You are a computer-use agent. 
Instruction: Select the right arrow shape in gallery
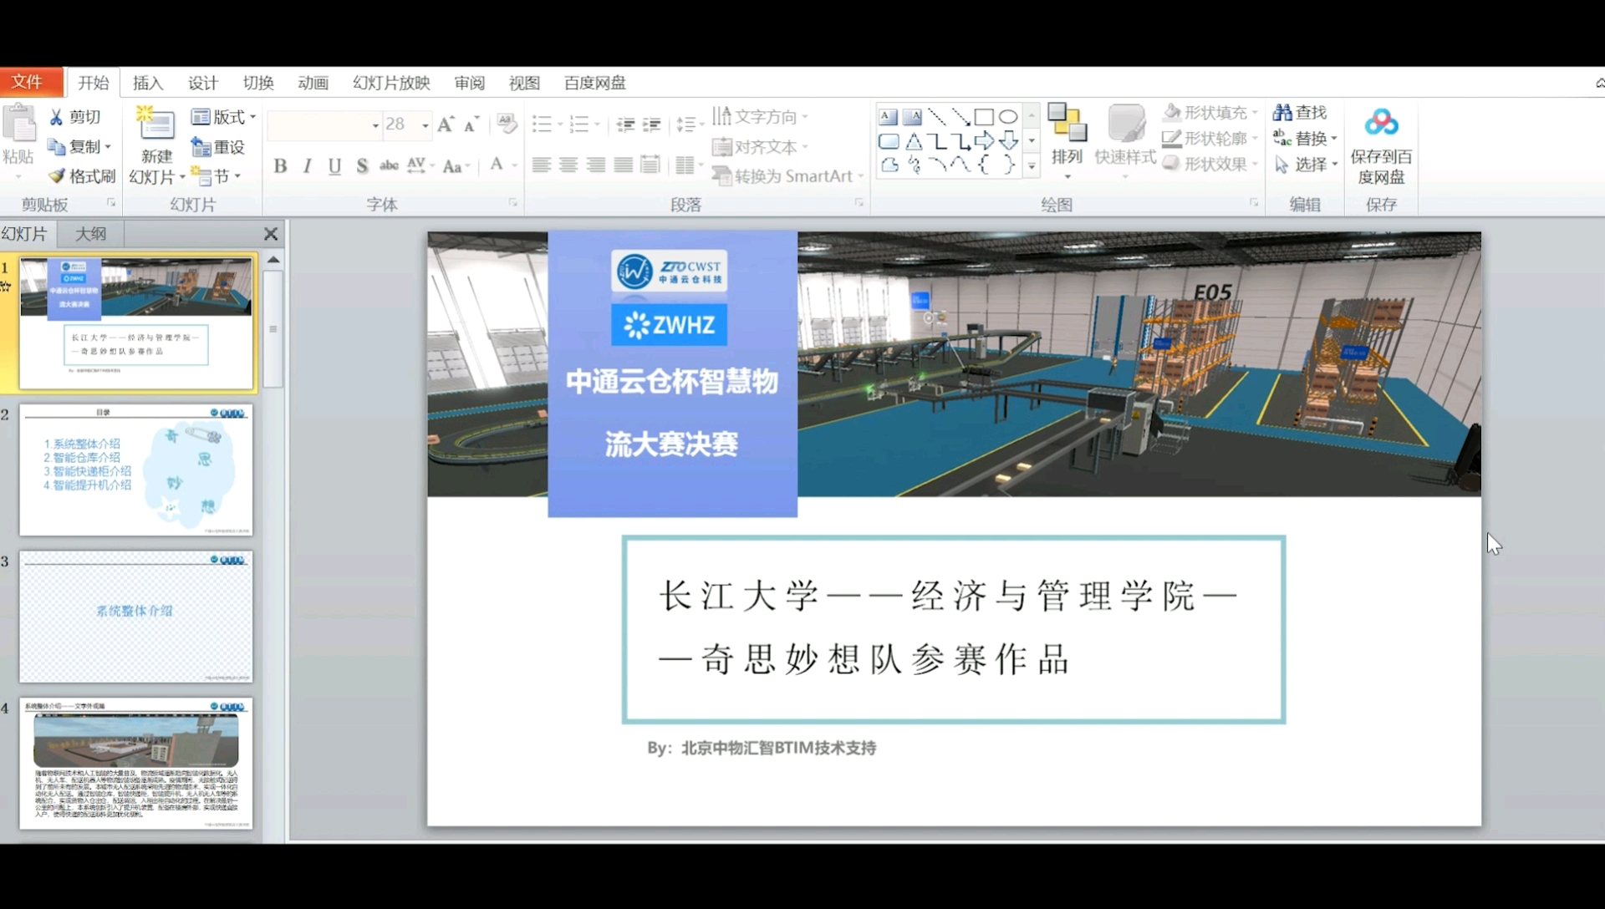(x=984, y=140)
